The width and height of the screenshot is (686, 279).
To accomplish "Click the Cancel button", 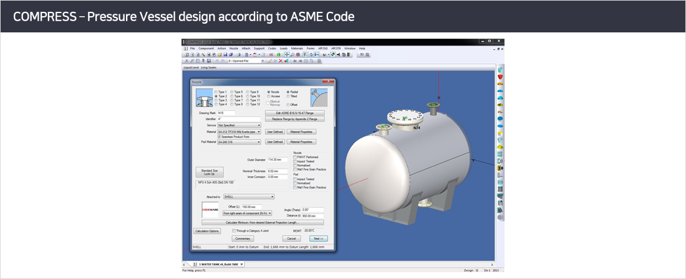I will [x=292, y=239].
